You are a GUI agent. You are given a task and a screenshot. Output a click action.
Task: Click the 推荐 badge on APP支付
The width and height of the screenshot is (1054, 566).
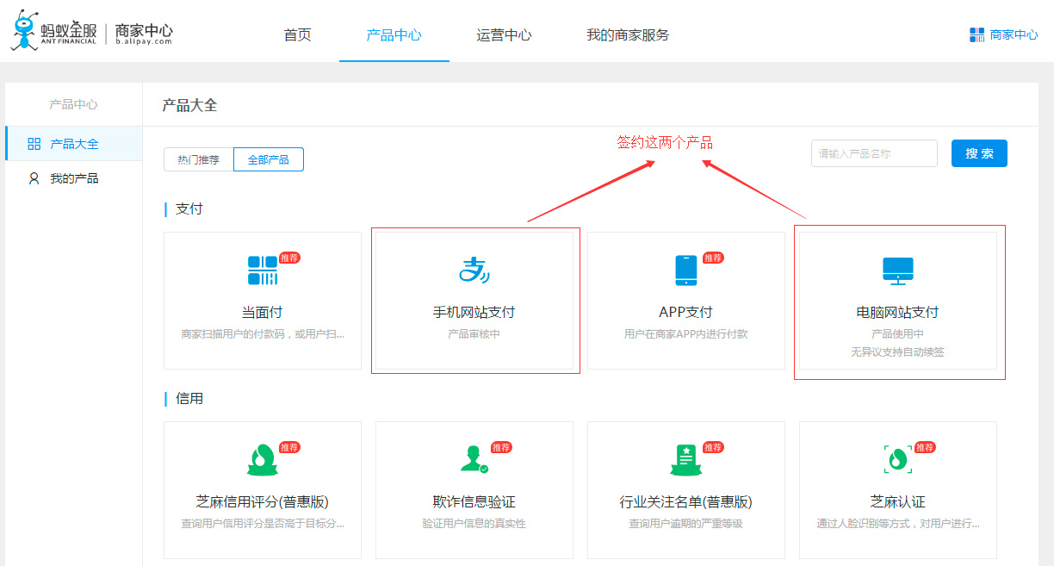713,258
